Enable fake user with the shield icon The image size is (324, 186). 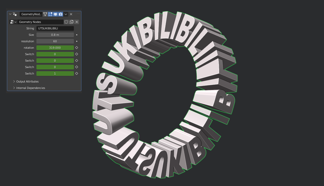pos(67,22)
